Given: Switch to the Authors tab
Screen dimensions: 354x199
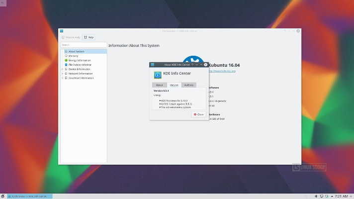Looking at the screenshot, I should (189, 85).
